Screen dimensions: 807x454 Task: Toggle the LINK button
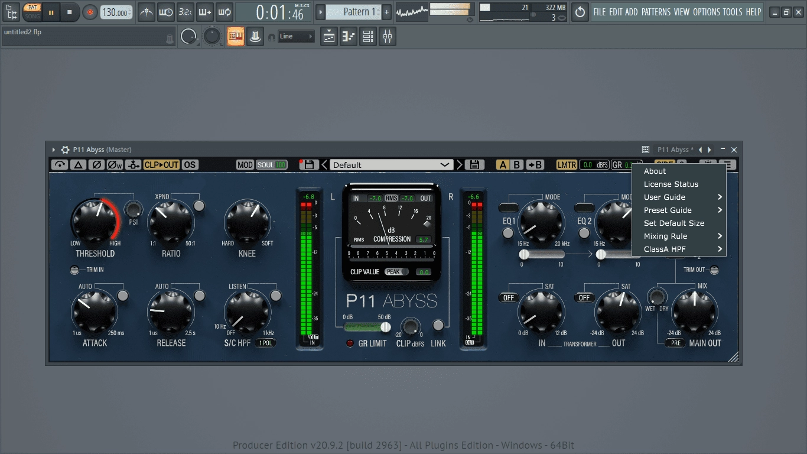pos(438,325)
